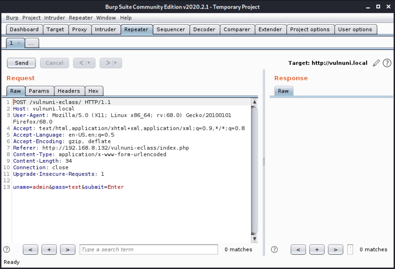This screenshot has width=395, height=269.
Task: Open the Window menu
Action: tap(106, 18)
